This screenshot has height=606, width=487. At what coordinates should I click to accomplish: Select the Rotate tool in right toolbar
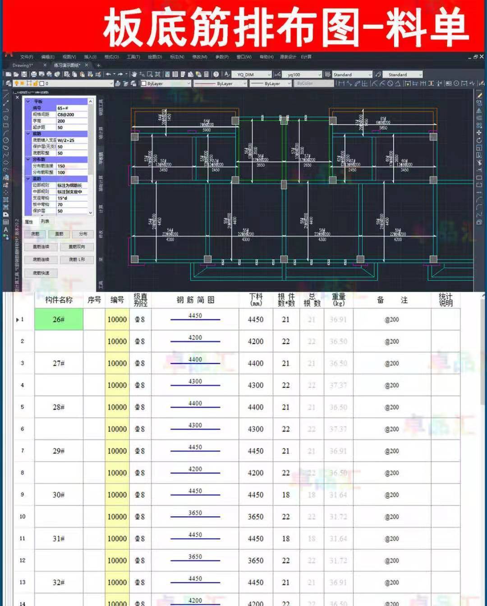click(x=479, y=140)
